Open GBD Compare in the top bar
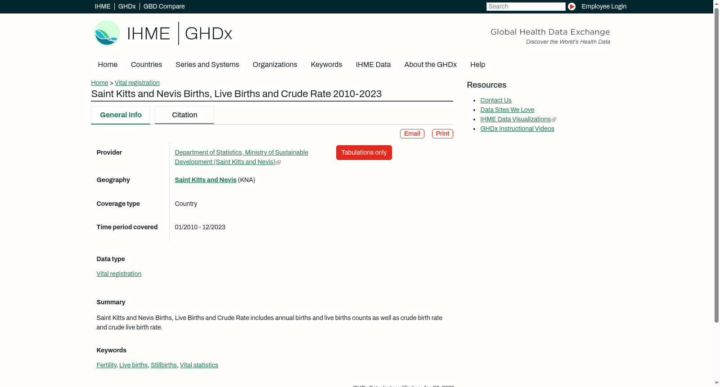 [164, 6]
